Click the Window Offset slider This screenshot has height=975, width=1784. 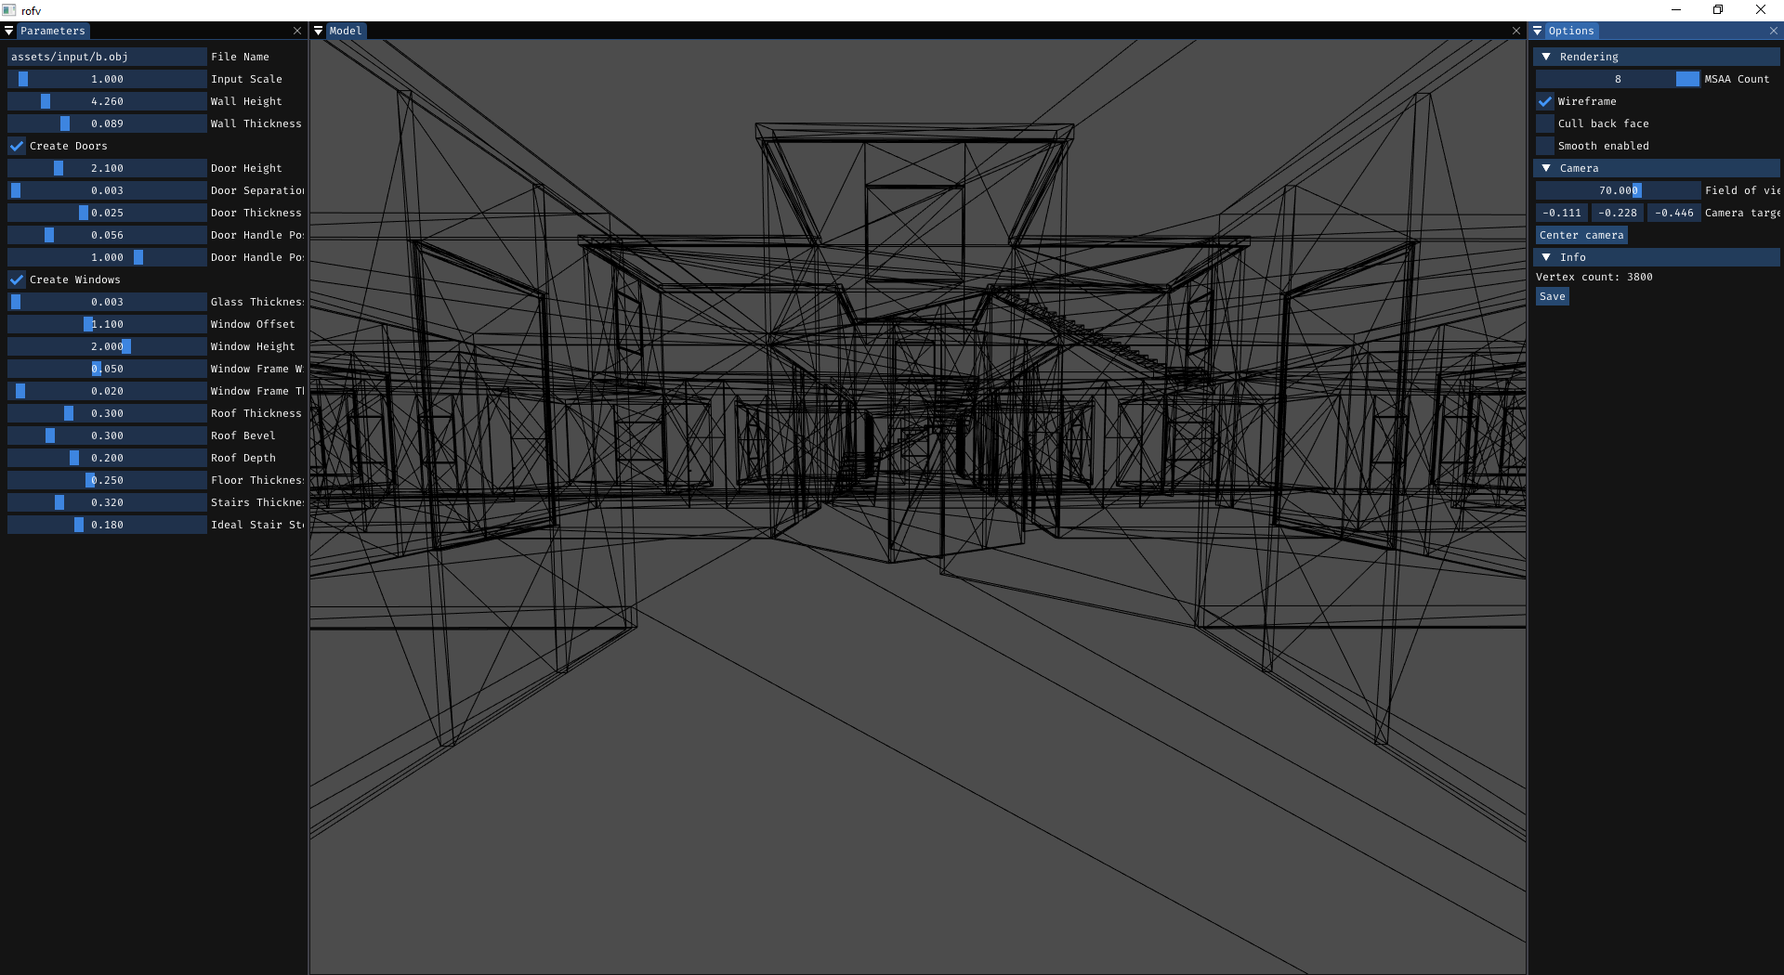click(x=107, y=324)
